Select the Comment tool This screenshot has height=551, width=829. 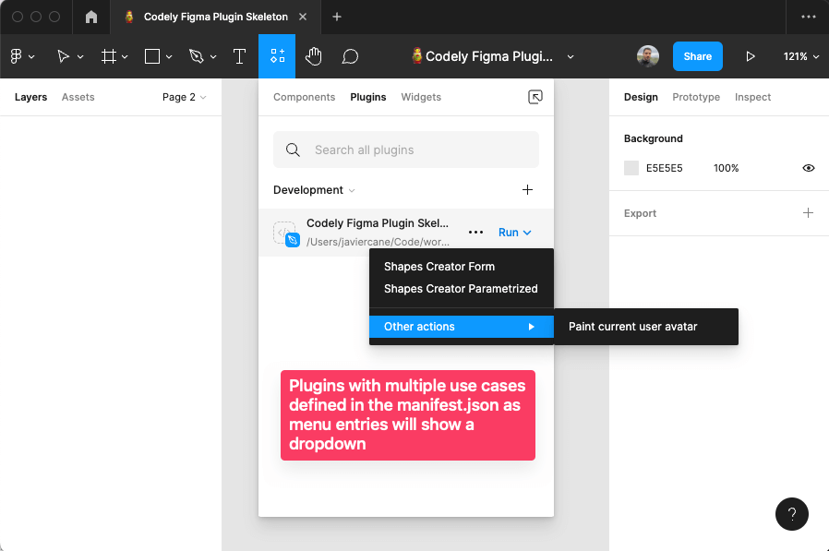click(350, 56)
